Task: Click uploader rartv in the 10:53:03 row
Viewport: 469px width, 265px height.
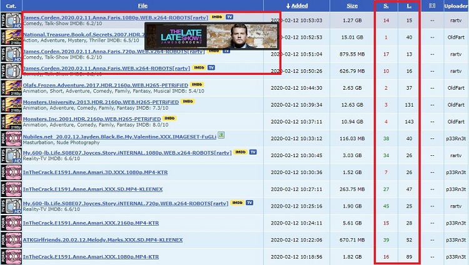Action: (x=456, y=21)
